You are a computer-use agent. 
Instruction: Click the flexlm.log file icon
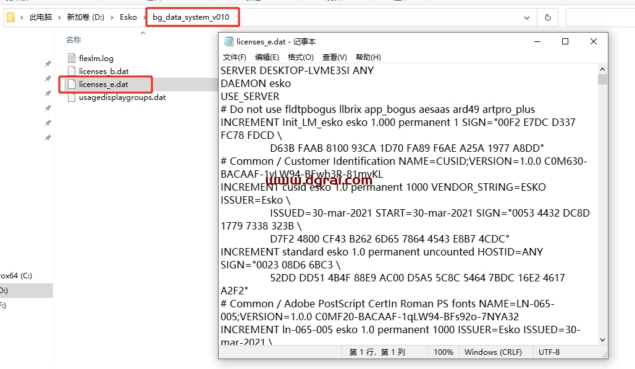[72, 58]
